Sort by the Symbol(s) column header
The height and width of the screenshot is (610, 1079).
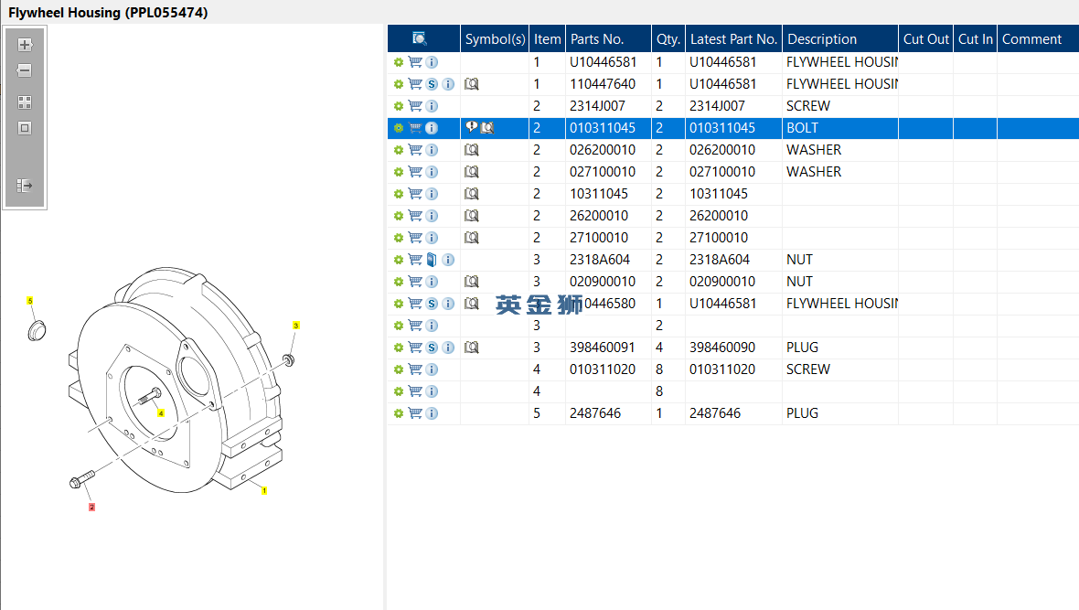(x=495, y=38)
